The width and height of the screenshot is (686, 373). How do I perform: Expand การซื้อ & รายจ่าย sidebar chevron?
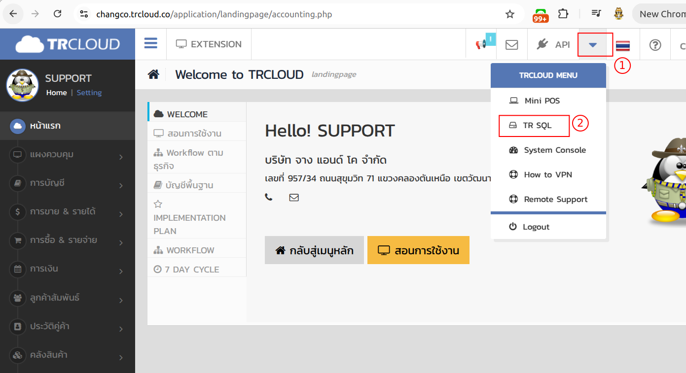click(121, 243)
